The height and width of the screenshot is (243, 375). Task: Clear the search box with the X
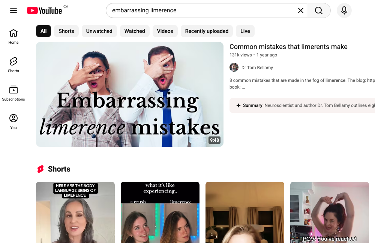pos(301,10)
